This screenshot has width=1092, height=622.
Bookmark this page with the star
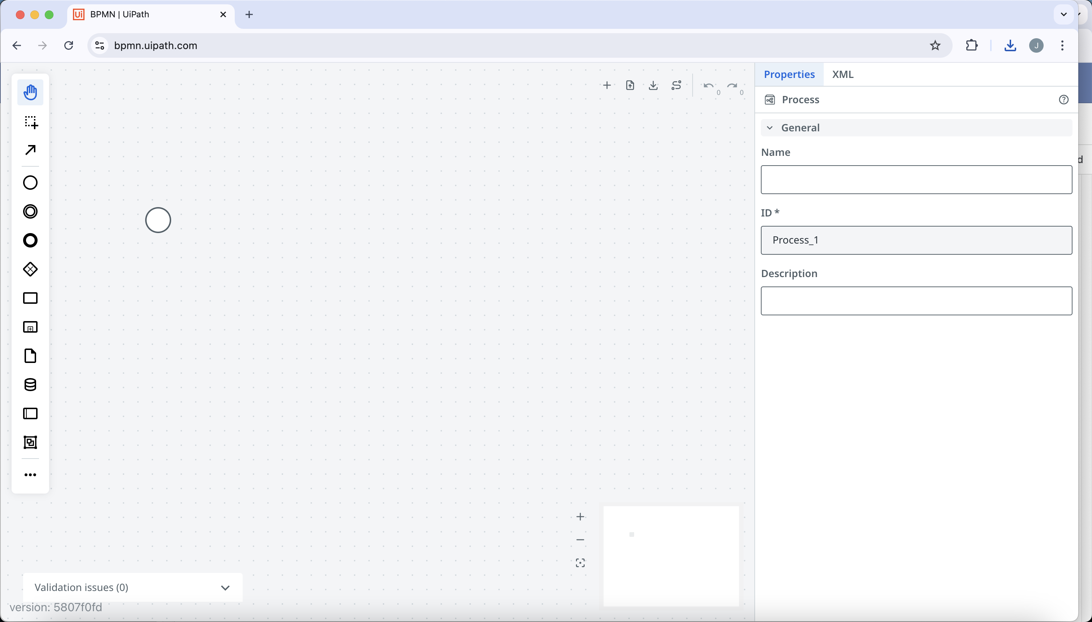[x=935, y=45]
